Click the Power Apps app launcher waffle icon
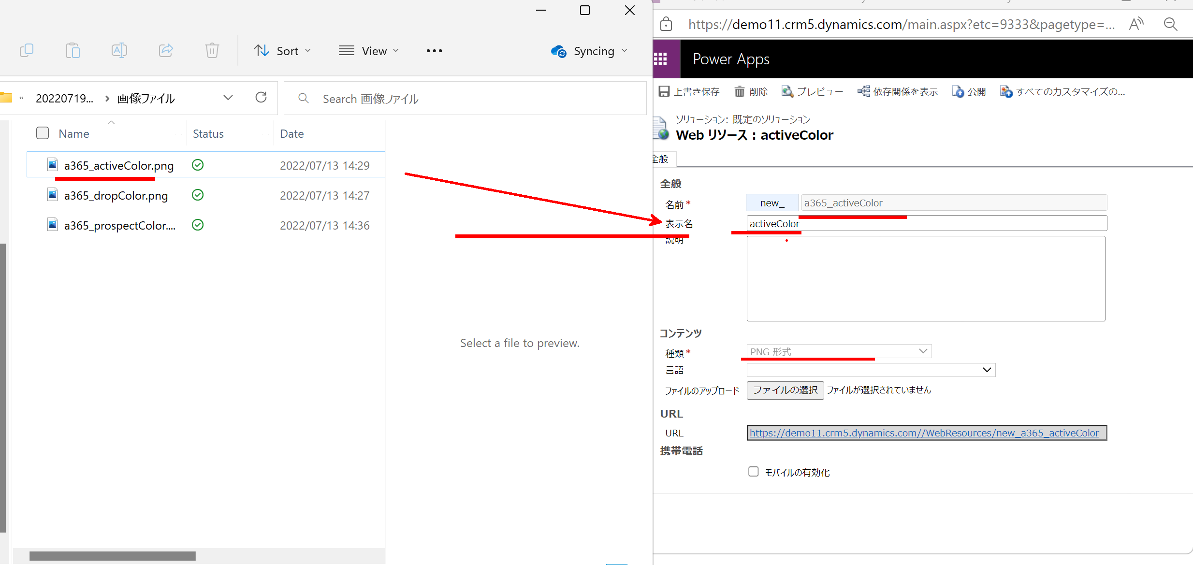The height and width of the screenshot is (565, 1193). 660,59
